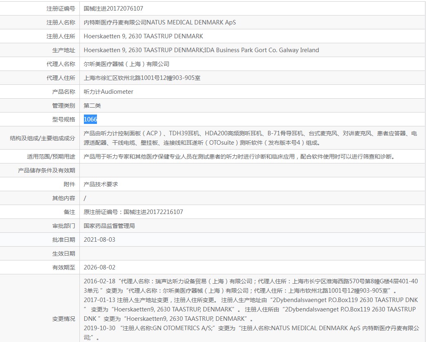This screenshot has width=426, height=342.
Task: Select the 2016-02-18 change record entry
Action: pos(251,286)
